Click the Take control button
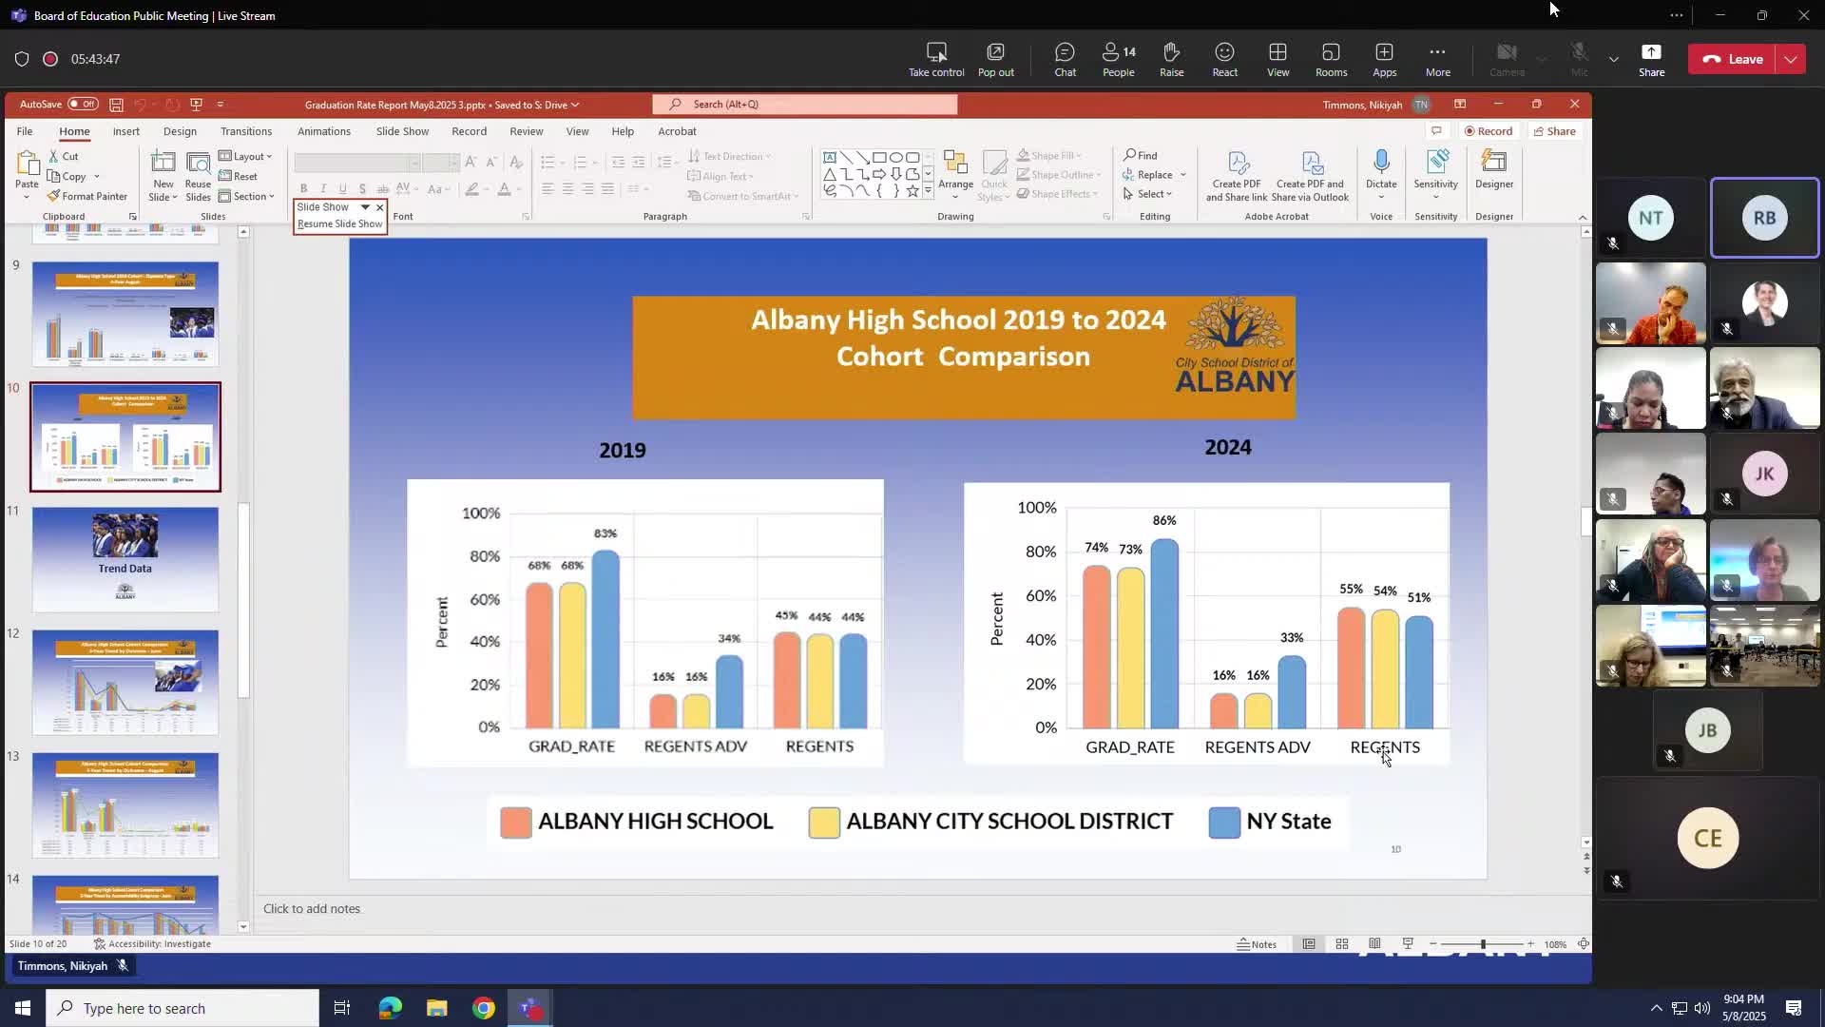Viewport: 1825px width, 1027px height. [x=935, y=59]
